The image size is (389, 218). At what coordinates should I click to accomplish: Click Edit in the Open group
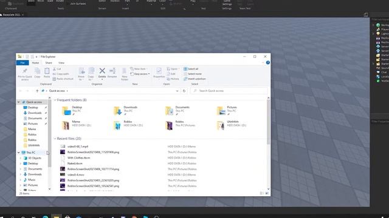[x=171, y=74]
